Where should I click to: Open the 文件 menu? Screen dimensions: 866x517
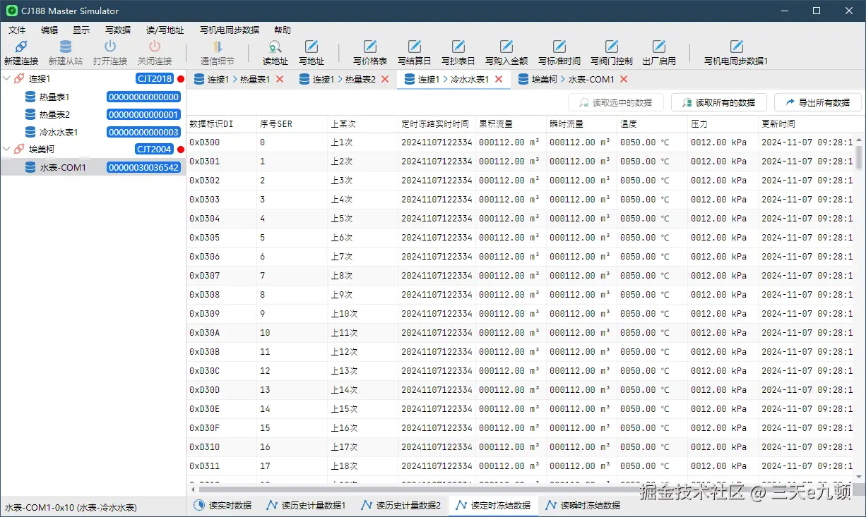17,30
